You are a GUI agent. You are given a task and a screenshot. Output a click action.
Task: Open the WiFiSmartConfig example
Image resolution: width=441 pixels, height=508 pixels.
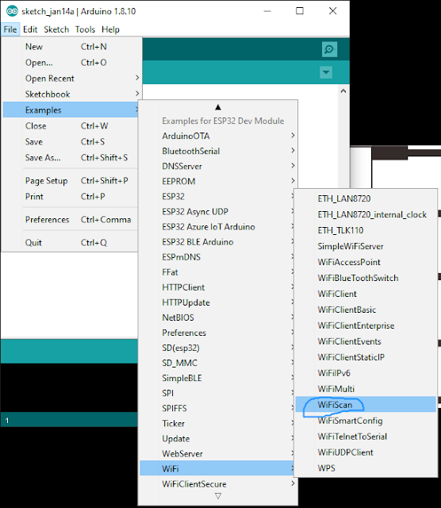pos(366,421)
